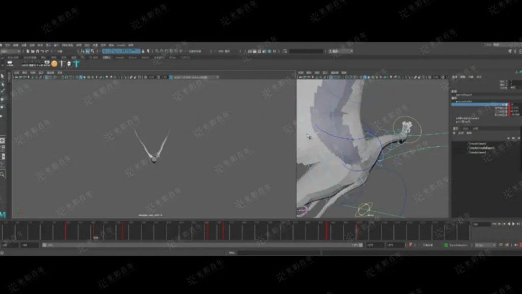The image size is (522, 294).
Task: Select the arrow Select tool in left toolbox
Action: click(3, 76)
